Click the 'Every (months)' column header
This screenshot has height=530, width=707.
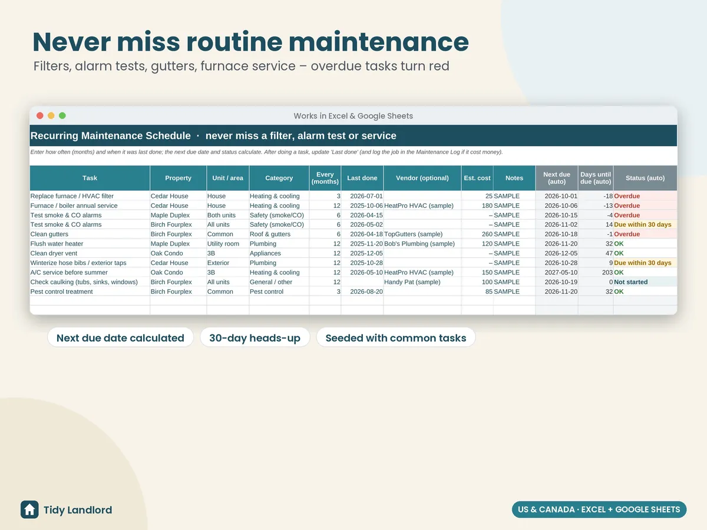(x=325, y=178)
